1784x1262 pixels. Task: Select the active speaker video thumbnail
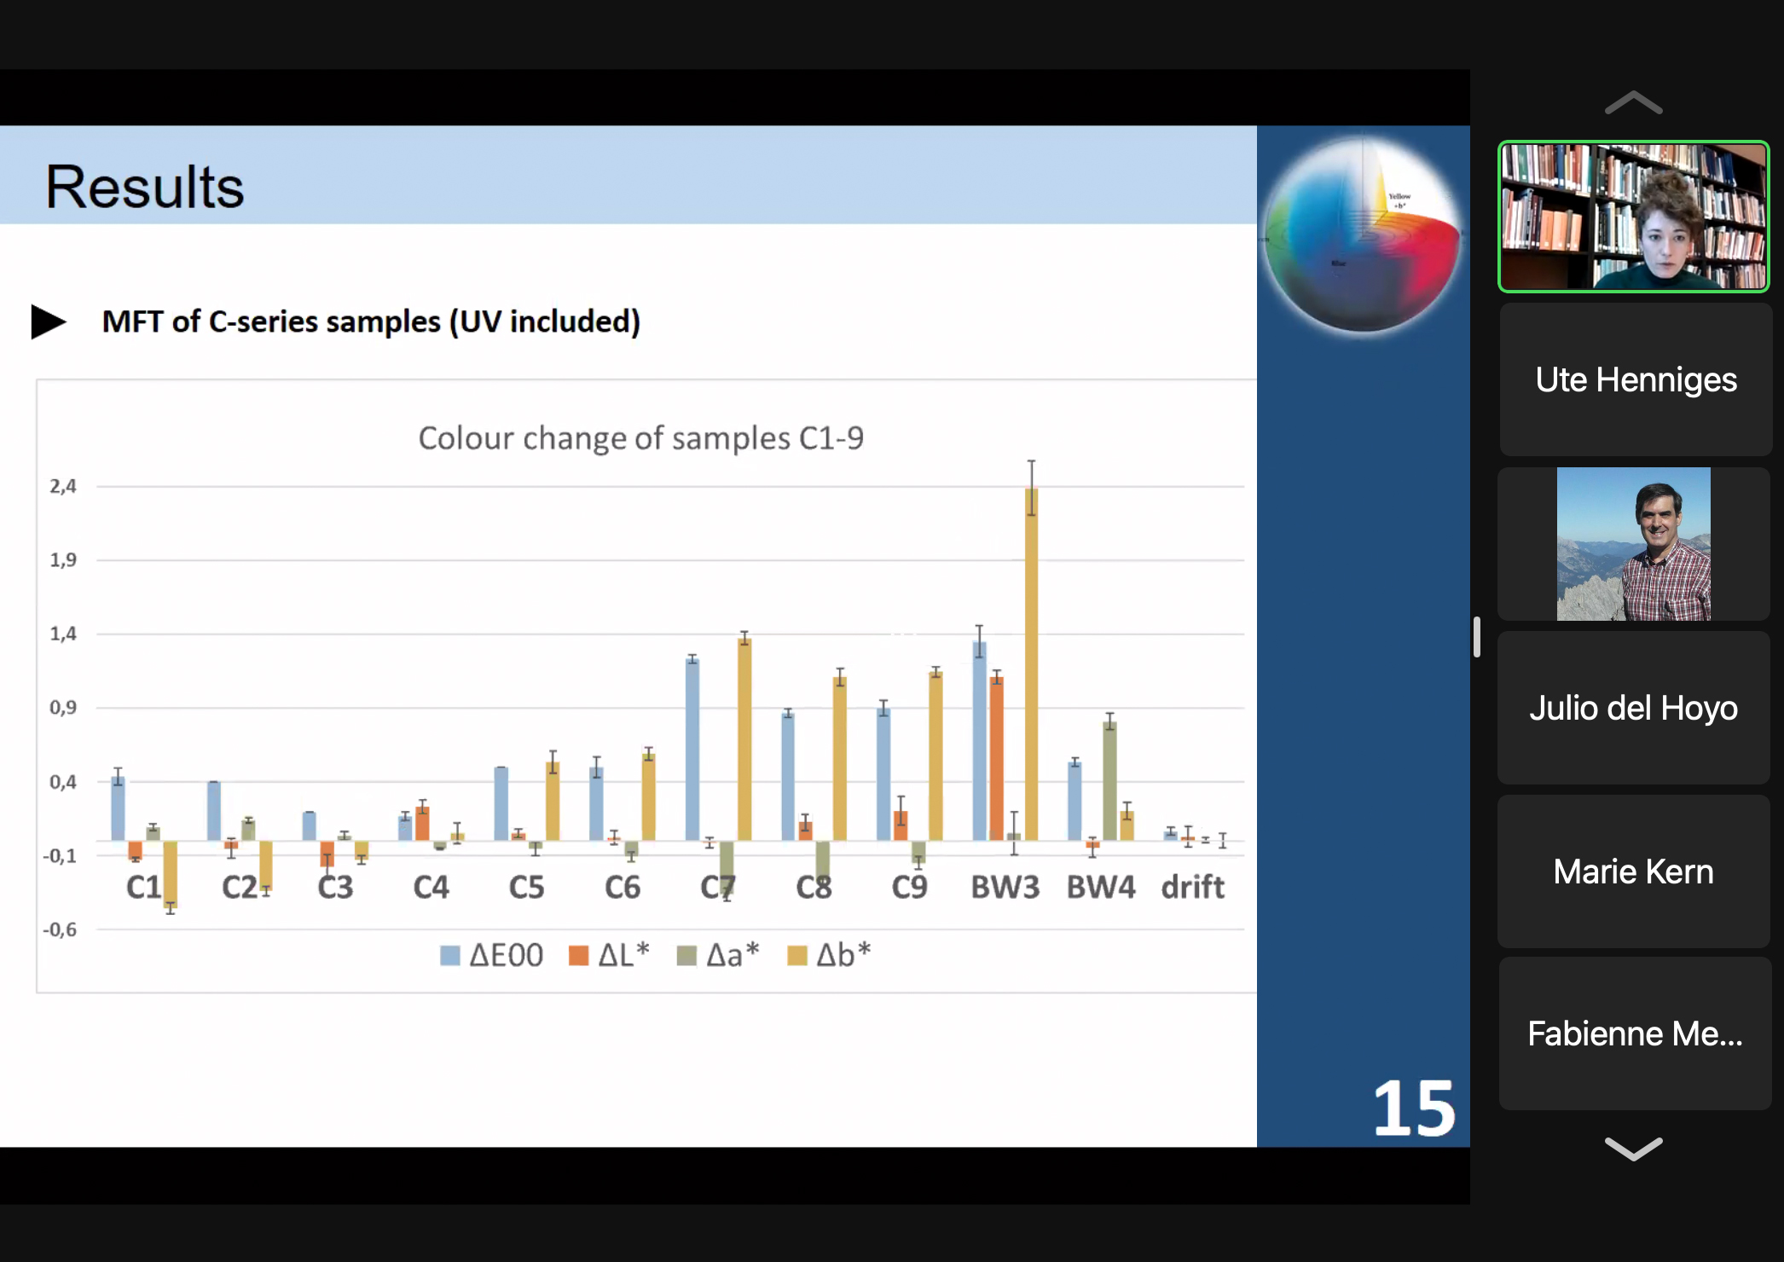pyautogui.click(x=1633, y=217)
